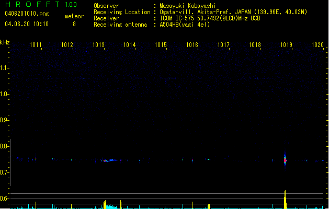
Task: Click the observer name Masayuki Kobayashi
Action: [188, 6]
